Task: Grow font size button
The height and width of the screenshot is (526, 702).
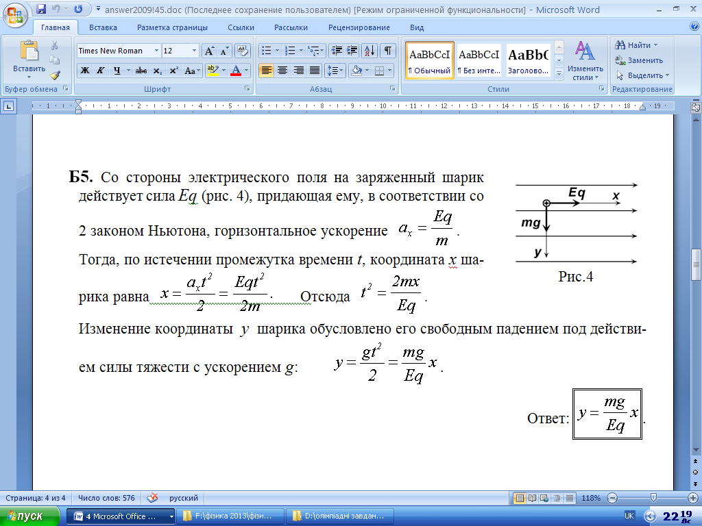Action: pos(208,51)
